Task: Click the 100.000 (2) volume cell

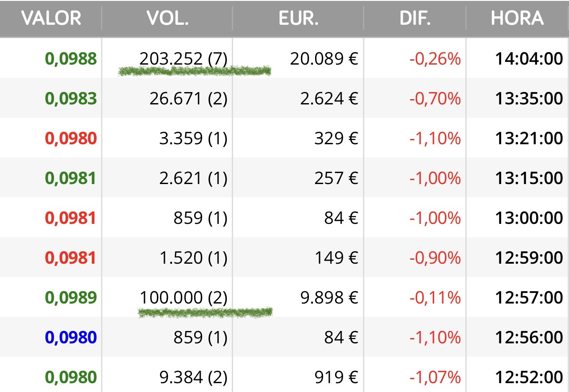Action: pyautogui.click(x=183, y=298)
